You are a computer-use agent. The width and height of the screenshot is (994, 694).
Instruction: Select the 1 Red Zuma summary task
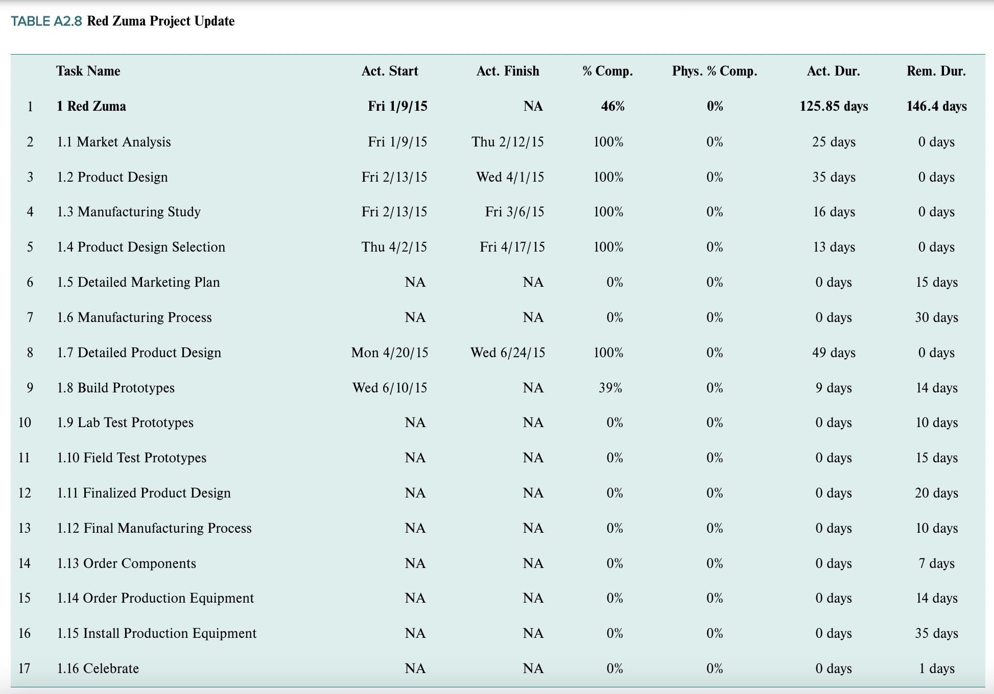tap(91, 106)
